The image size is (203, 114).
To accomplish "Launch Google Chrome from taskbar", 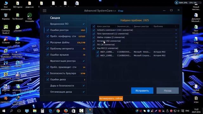I will pos(58,111).
